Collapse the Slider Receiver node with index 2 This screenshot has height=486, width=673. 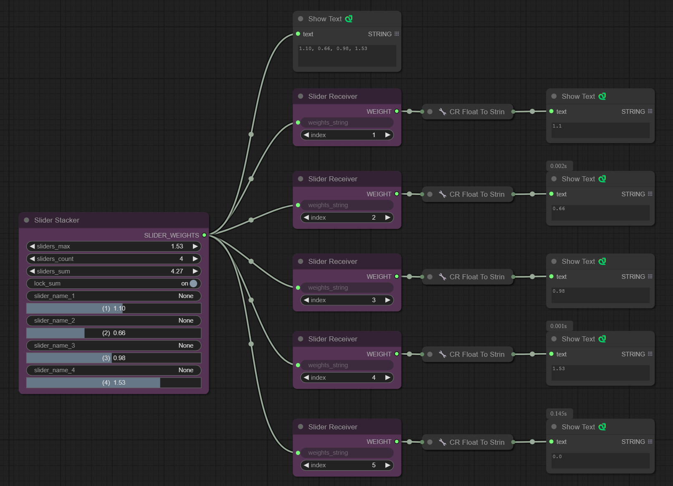(301, 179)
